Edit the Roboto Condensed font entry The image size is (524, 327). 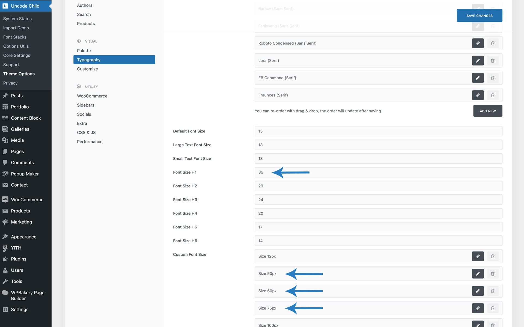click(x=478, y=43)
